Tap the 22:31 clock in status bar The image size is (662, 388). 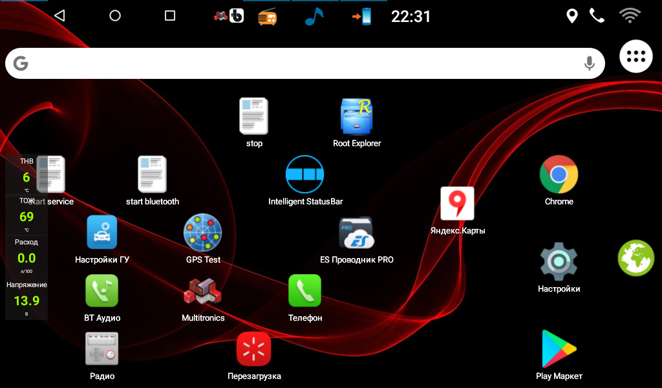(411, 16)
